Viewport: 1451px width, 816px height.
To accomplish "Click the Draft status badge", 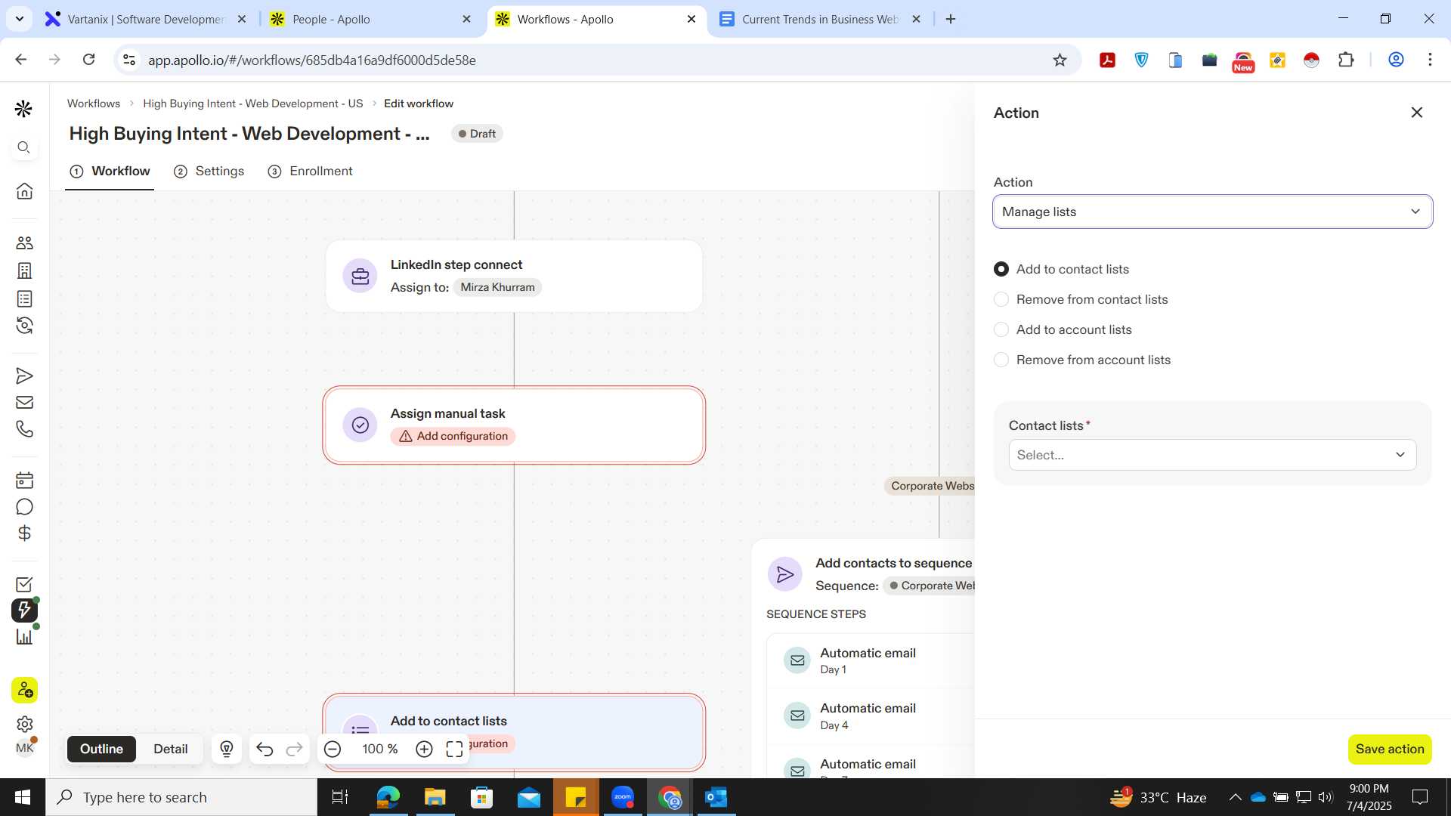I will [478, 134].
